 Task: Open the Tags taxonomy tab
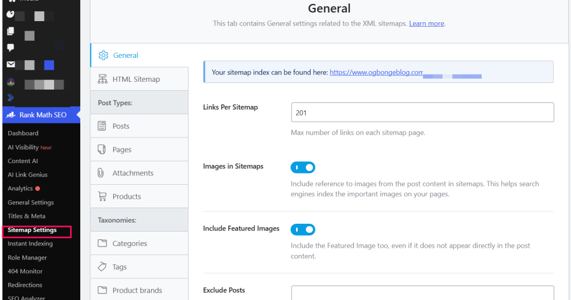click(139, 267)
